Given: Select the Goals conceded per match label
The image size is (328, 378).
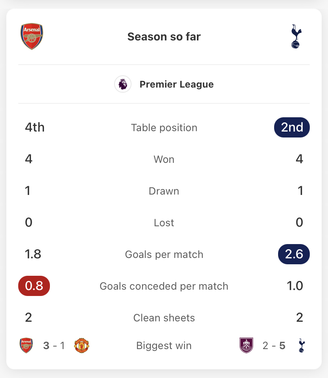Looking at the screenshot, I should [164, 286].
